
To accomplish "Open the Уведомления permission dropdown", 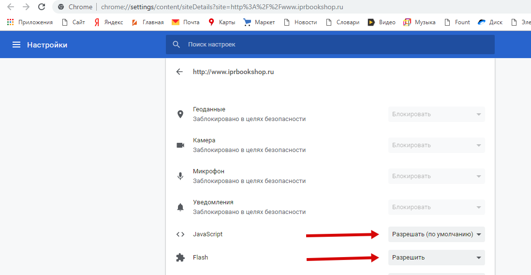I will tap(436, 207).
